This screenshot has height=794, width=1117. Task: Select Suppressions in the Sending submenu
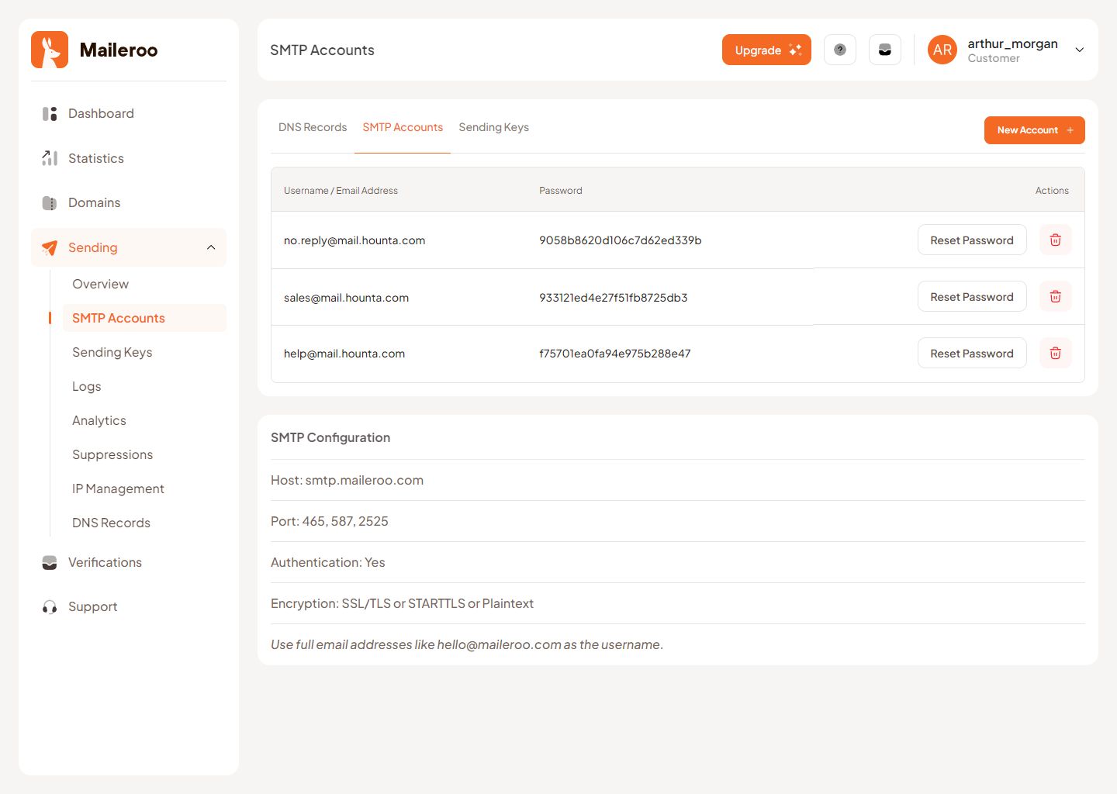pos(112,454)
